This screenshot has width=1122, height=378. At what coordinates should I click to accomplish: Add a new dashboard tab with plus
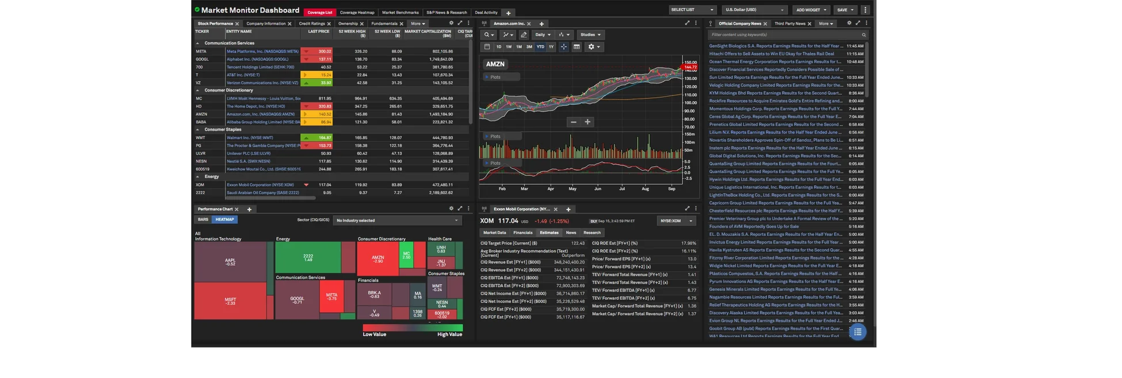[508, 13]
